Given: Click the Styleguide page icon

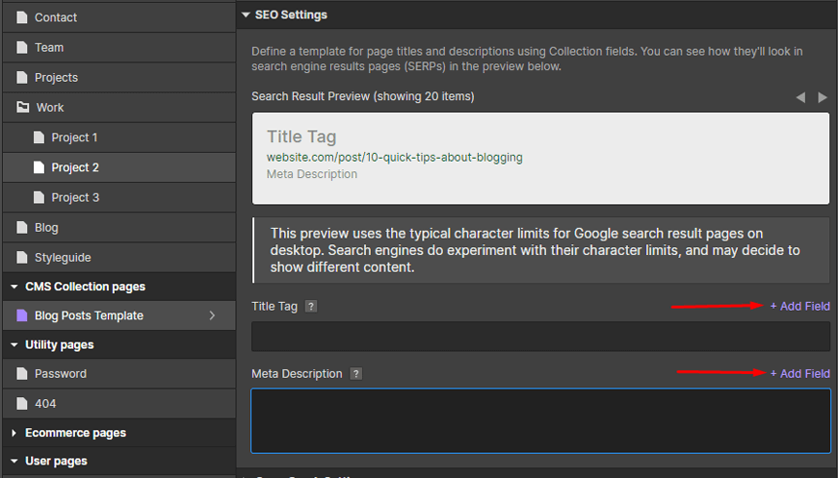Looking at the screenshot, I should click(x=22, y=257).
